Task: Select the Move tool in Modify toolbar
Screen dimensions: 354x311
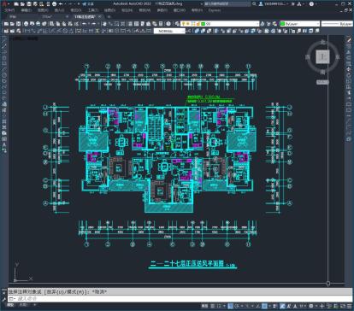Action: [349, 69]
